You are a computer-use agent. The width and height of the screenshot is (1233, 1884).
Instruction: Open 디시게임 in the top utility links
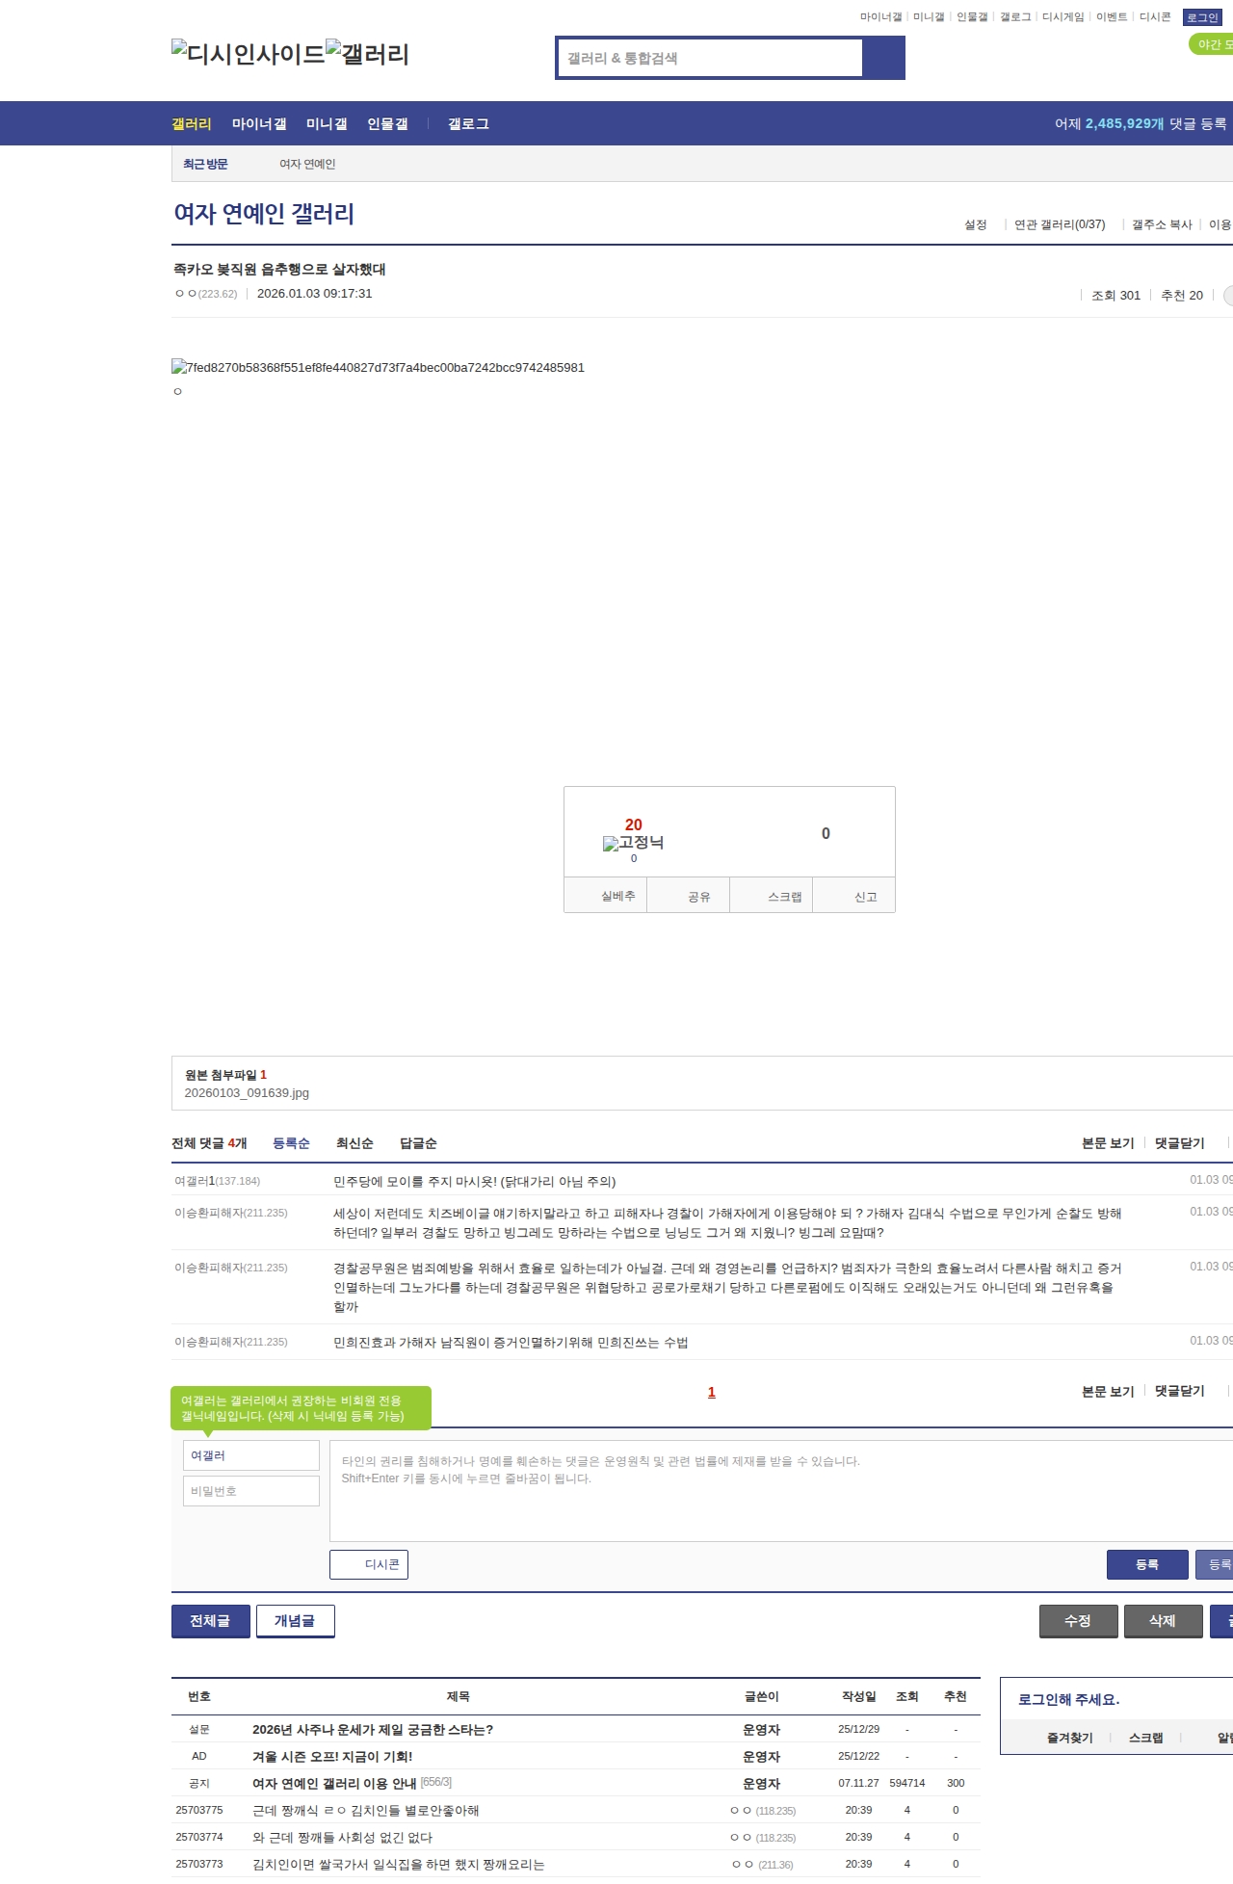click(1062, 17)
